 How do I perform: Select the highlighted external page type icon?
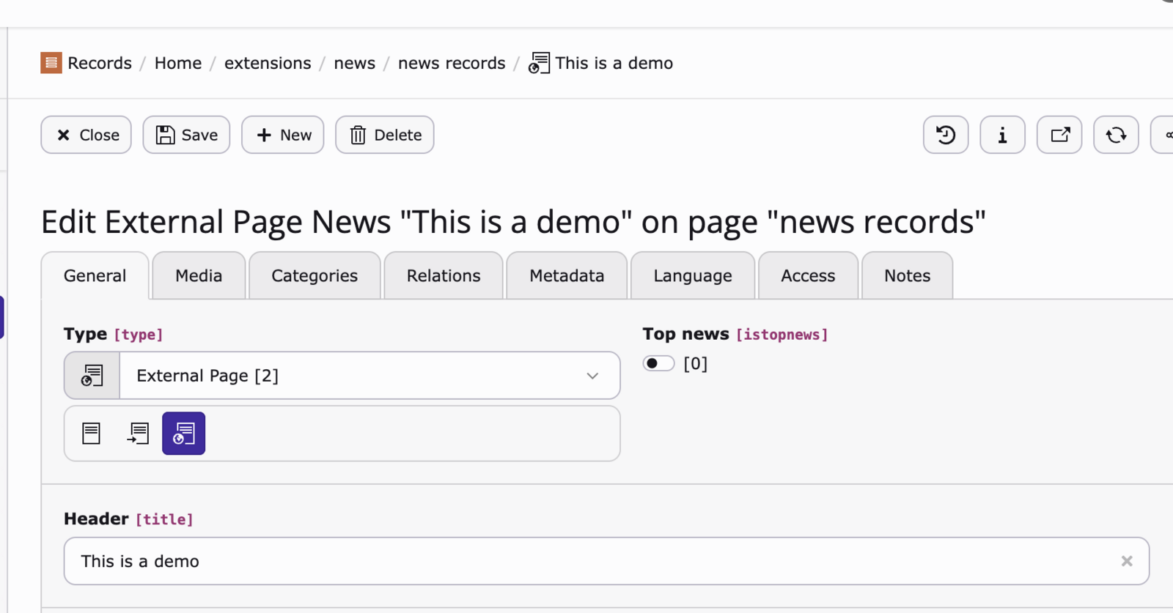pos(183,434)
